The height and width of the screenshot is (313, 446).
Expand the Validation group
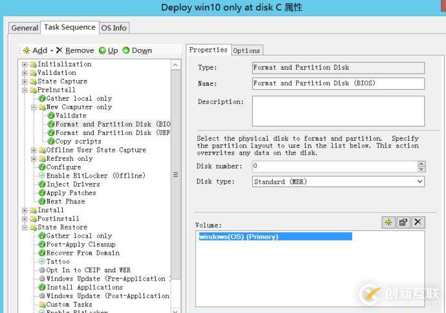pos(25,73)
